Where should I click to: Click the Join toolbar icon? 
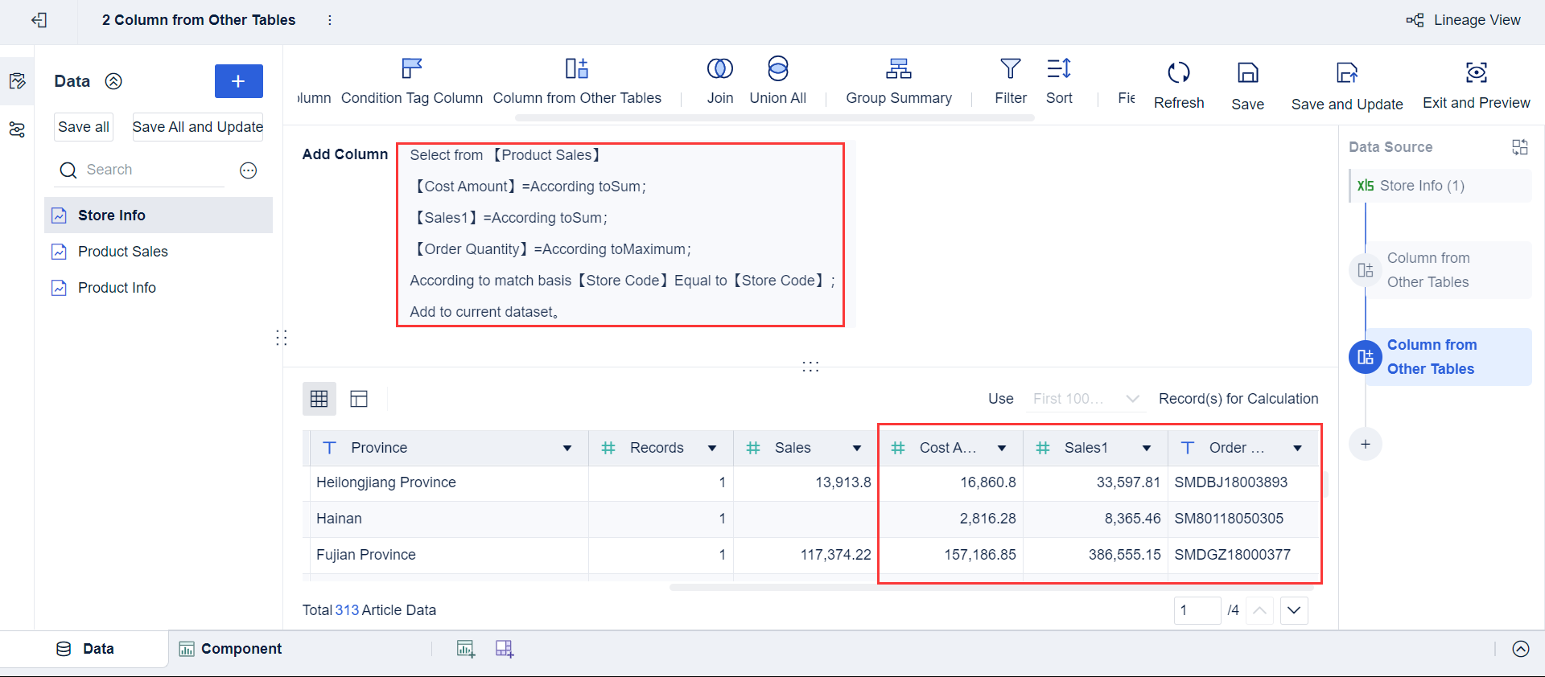pyautogui.click(x=719, y=70)
